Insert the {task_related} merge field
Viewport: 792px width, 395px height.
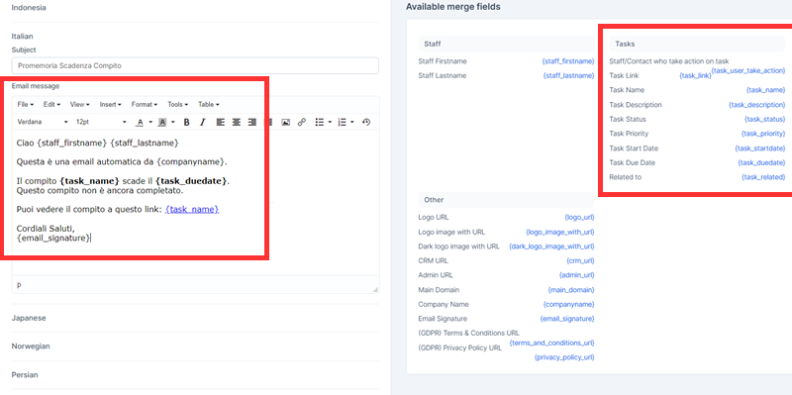[x=763, y=177]
